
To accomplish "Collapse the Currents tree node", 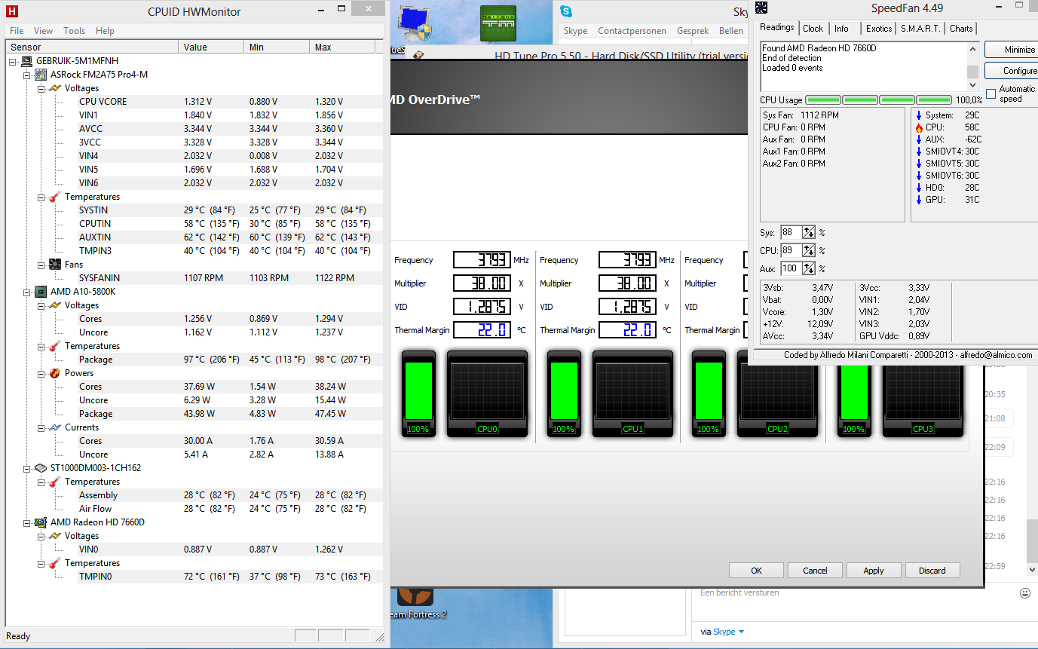I will pyautogui.click(x=41, y=427).
